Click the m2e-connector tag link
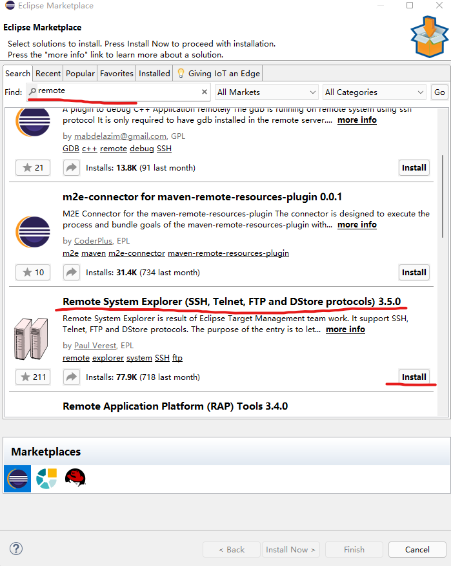Viewport: 451px width, 566px height. pyautogui.click(x=137, y=253)
